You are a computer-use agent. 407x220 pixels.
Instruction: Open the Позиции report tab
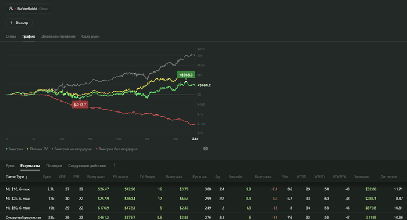54,165
